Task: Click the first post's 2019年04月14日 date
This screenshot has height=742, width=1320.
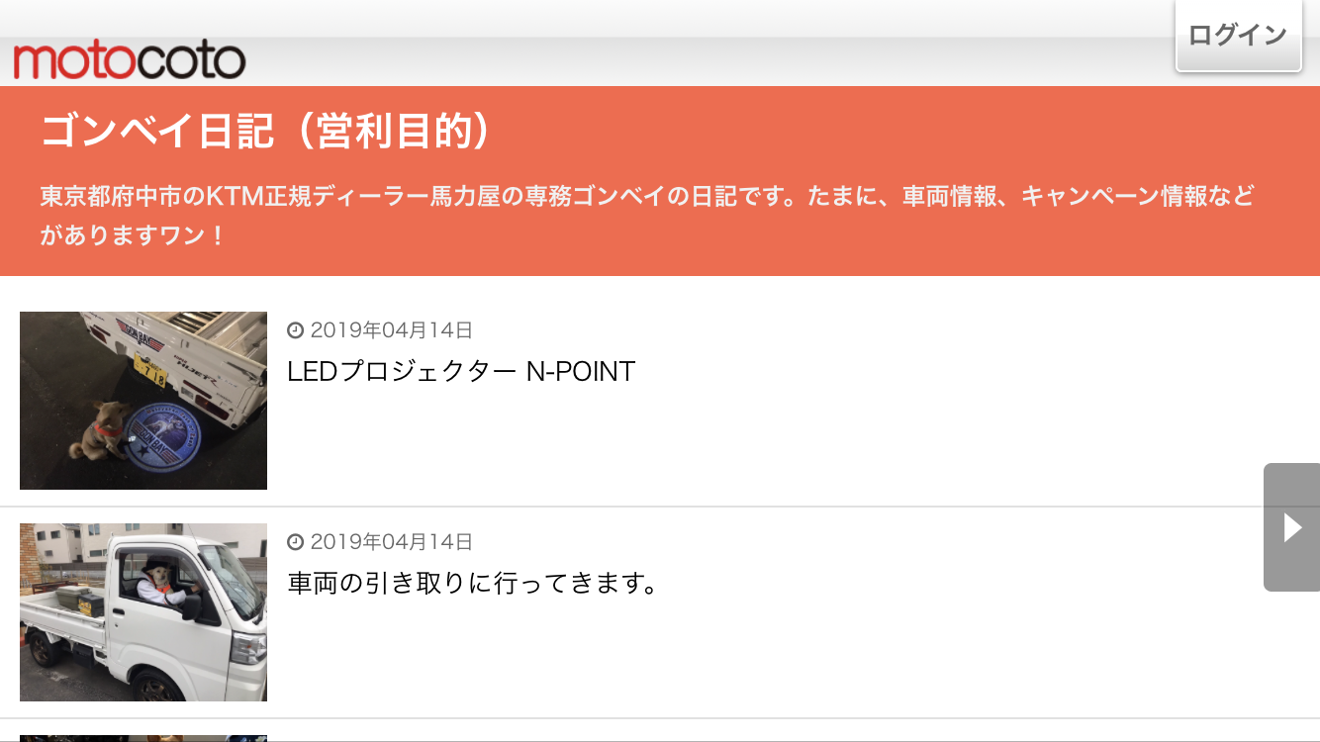Action: pos(392,330)
